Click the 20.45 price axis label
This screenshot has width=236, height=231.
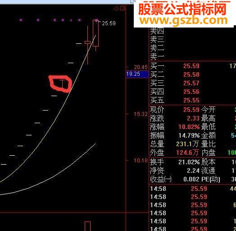[141, 67]
